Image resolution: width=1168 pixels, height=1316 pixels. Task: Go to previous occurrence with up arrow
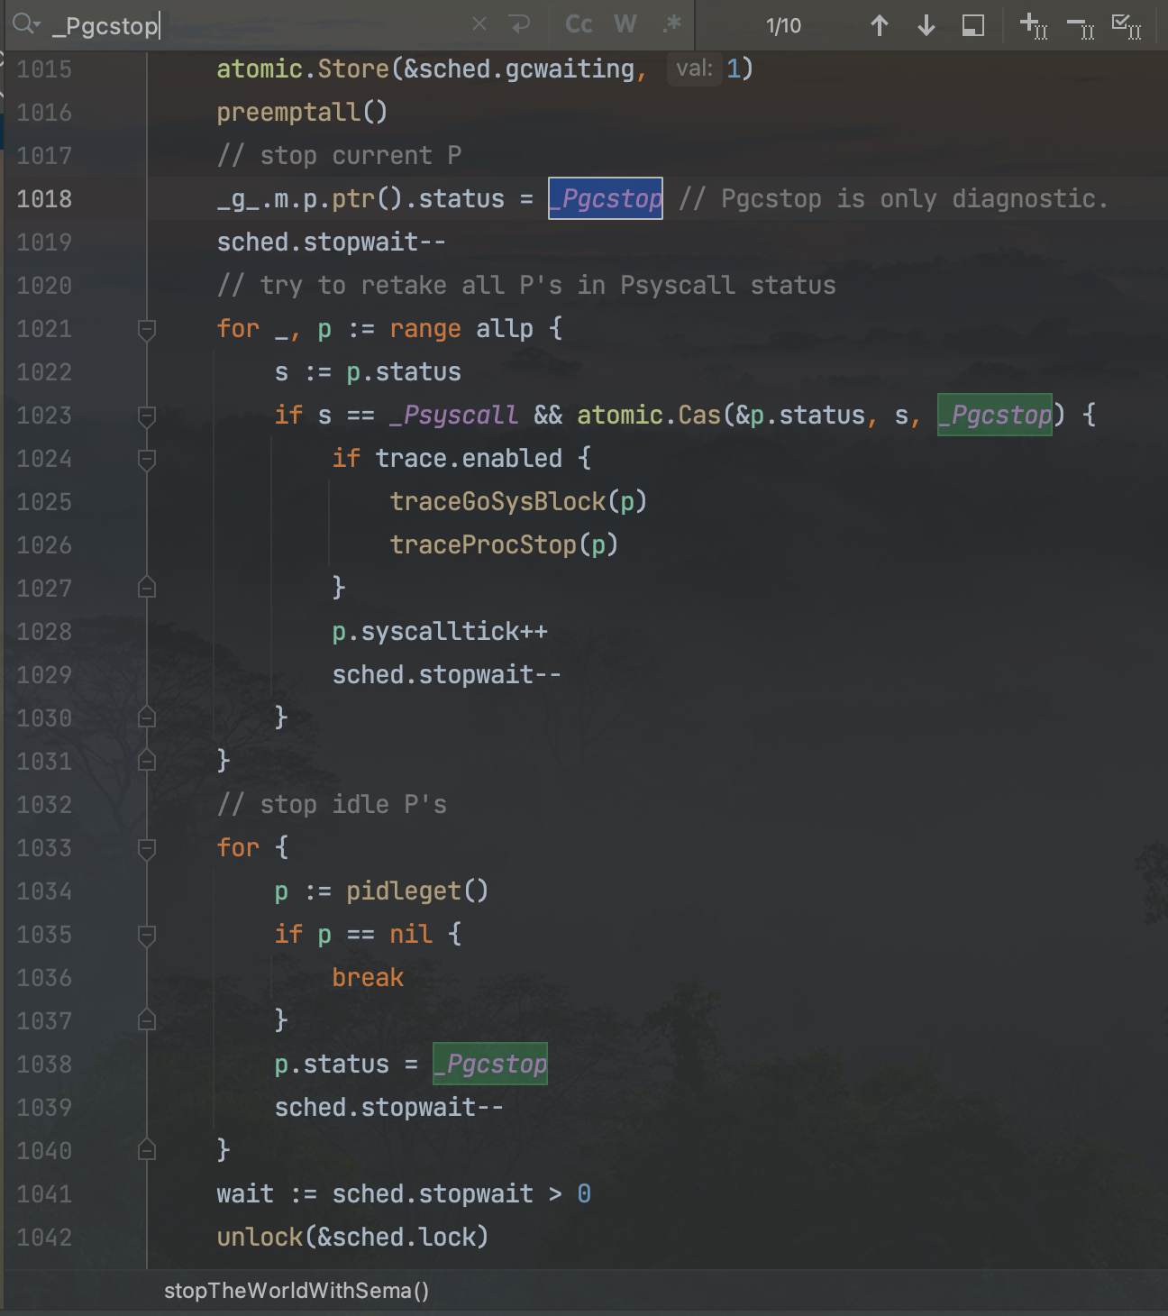point(880,25)
